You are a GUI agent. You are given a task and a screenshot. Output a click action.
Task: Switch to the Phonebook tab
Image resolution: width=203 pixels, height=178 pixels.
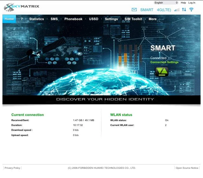(x=73, y=19)
